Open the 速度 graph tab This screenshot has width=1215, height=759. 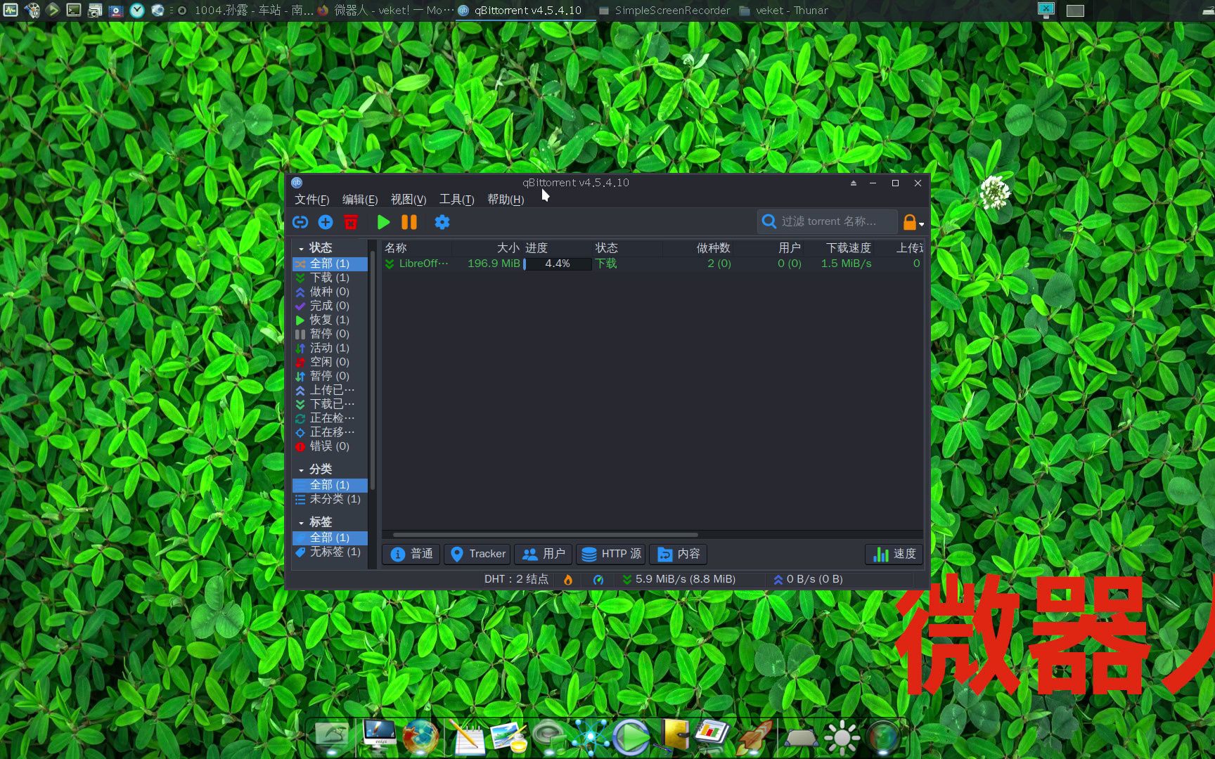[894, 554]
